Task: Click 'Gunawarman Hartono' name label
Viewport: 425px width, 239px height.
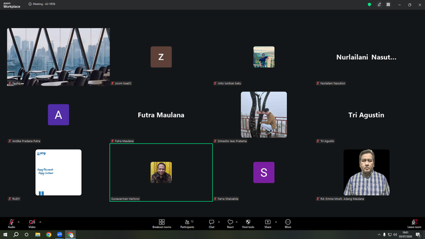Action: pyautogui.click(x=126, y=199)
